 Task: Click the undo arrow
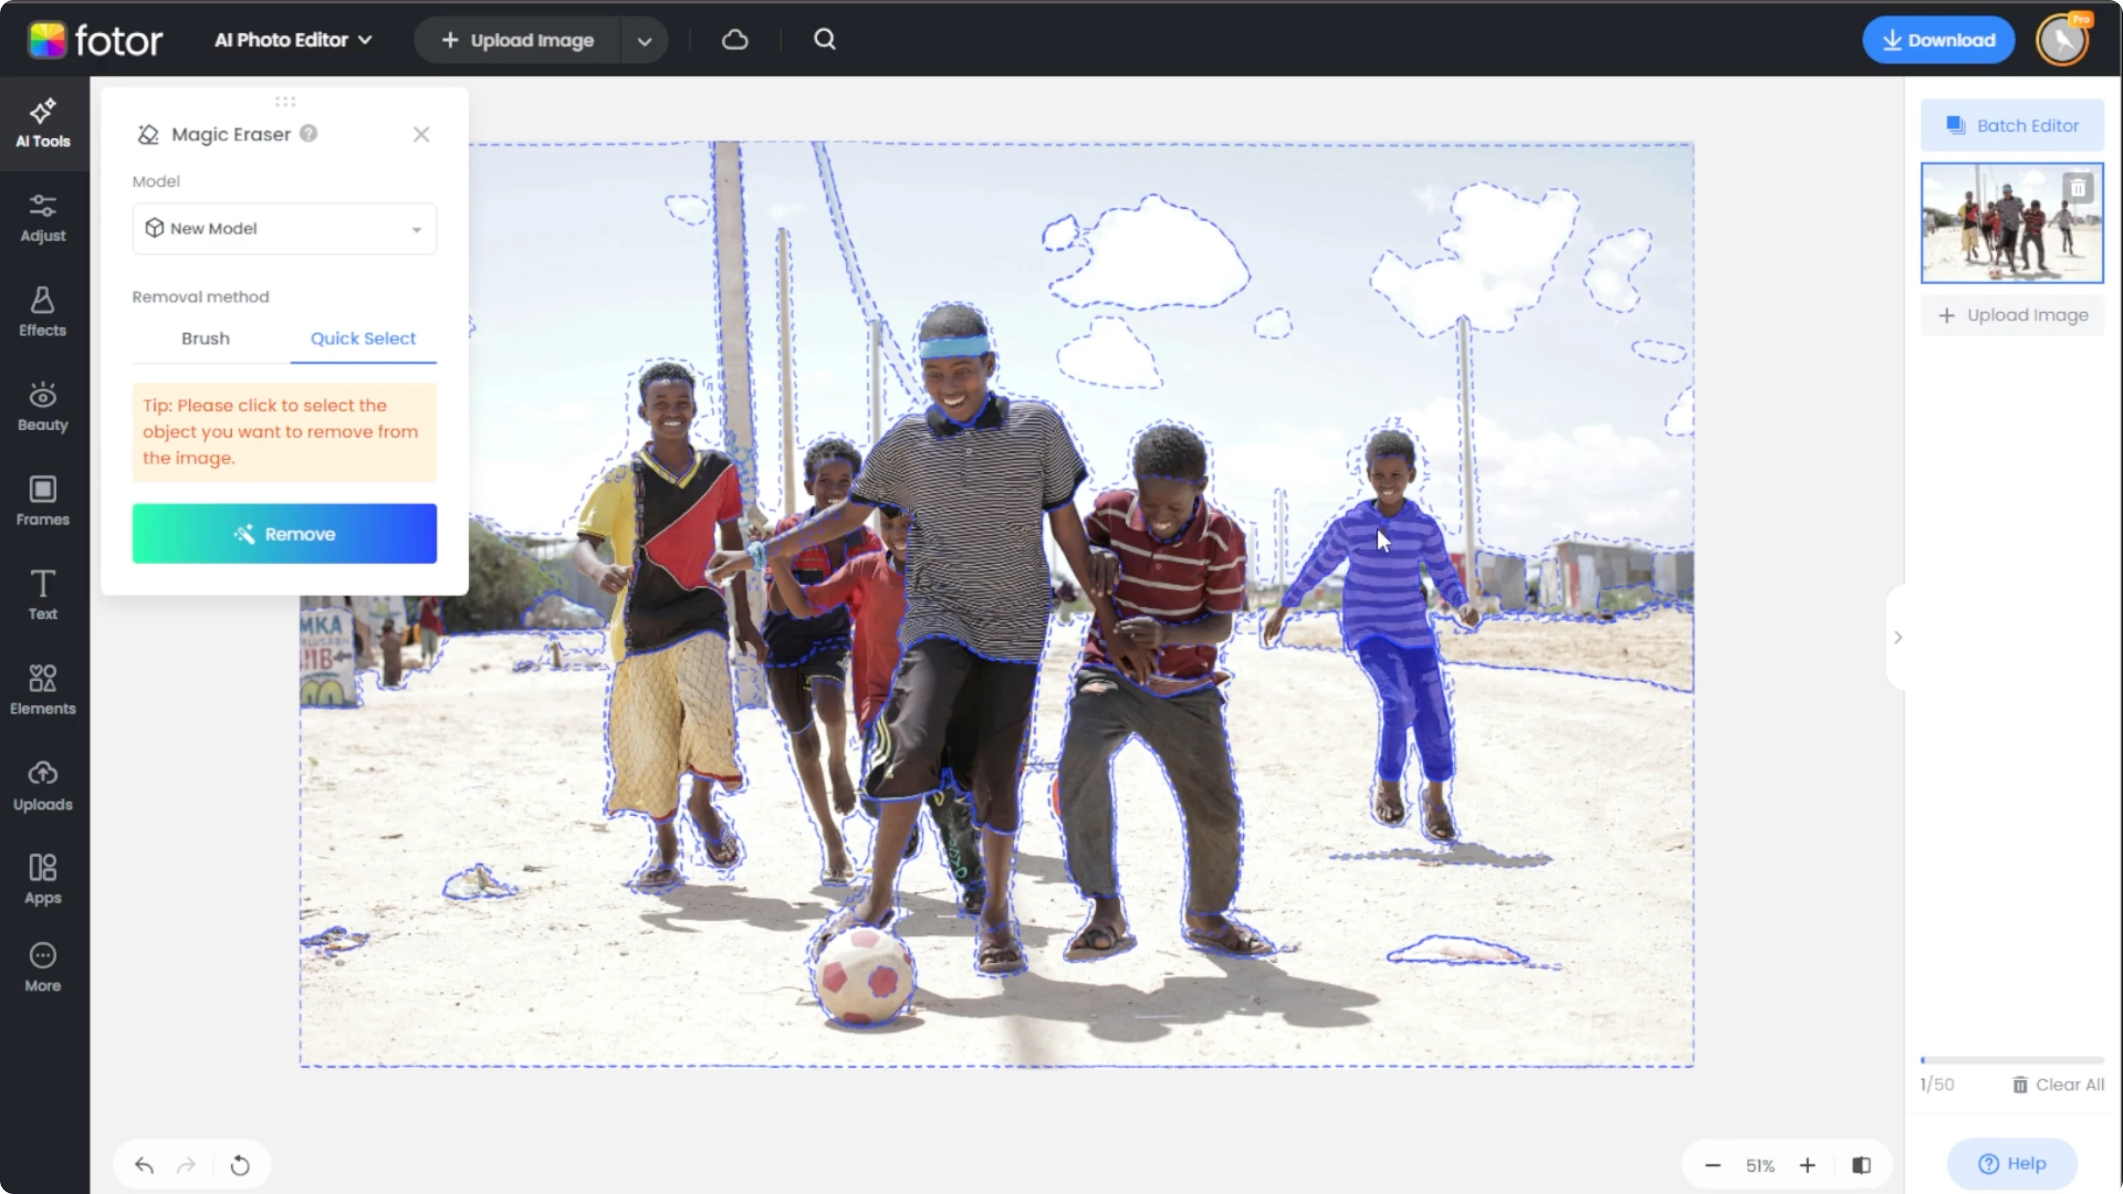coord(144,1165)
